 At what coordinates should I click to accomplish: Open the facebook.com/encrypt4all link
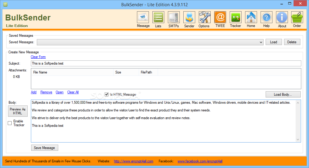[x=200, y=161]
